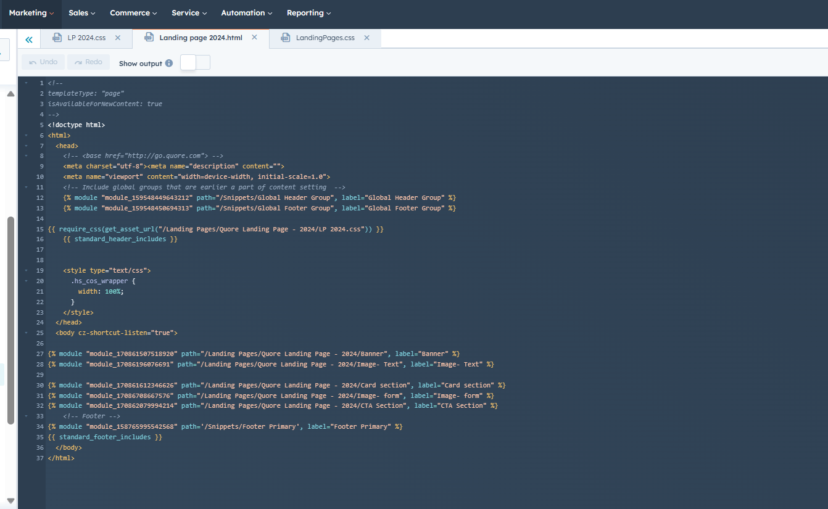828x509 pixels.
Task: Select the Landing page 2024.html tab
Action: tap(201, 38)
